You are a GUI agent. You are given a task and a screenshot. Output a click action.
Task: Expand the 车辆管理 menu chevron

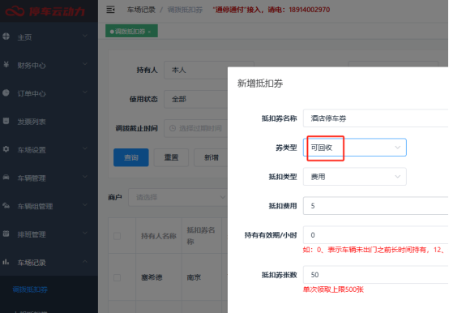(85, 177)
